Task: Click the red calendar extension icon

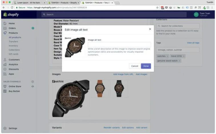Action: pyautogui.click(x=162, y=8)
